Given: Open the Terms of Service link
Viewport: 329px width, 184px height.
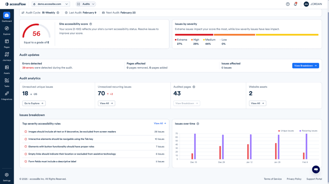Looking at the screenshot, I should pyautogui.click(x=273, y=179).
